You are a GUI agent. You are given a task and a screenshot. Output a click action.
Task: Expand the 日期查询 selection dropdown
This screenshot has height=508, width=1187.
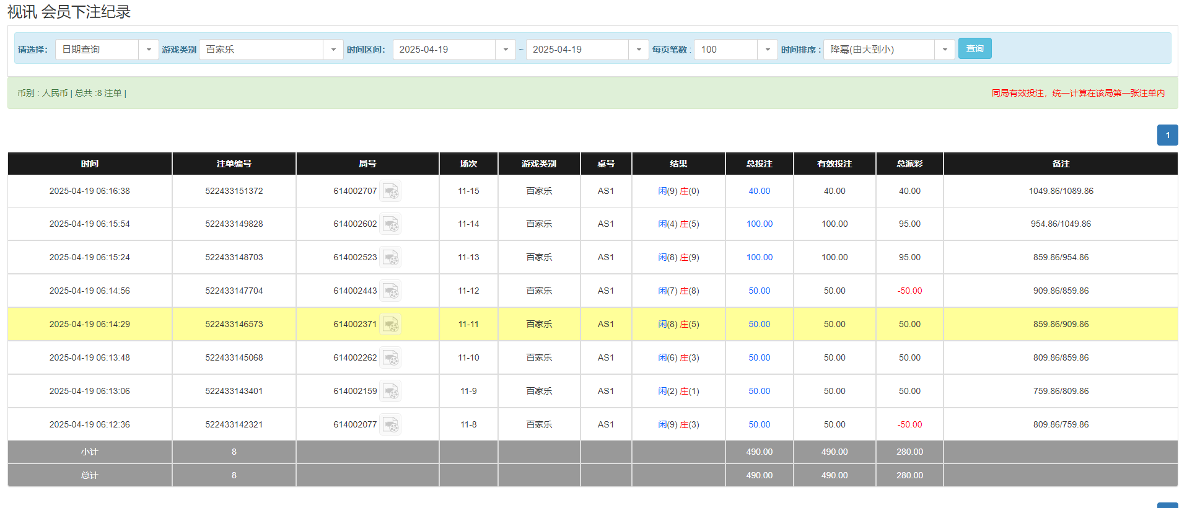(x=149, y=50)
